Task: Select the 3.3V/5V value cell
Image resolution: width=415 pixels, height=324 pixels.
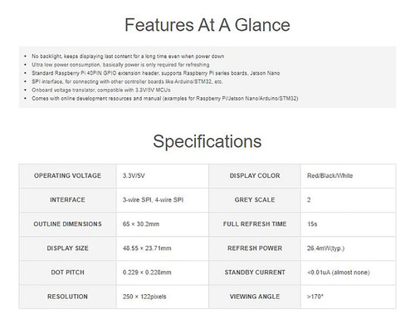Action: click(x=163, y=176)
